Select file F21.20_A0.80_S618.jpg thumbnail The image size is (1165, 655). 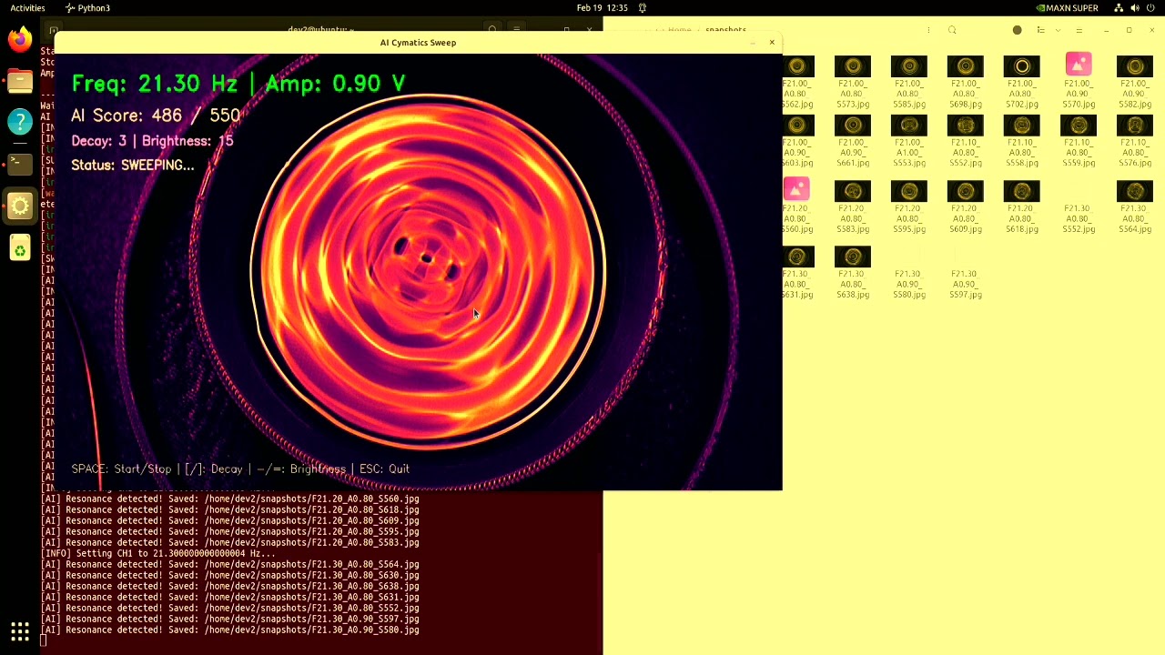[x=1021, y=191]
